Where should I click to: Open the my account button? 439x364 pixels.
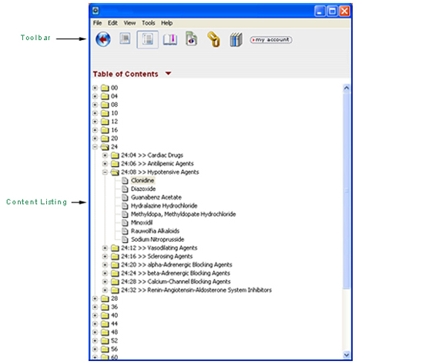tap(271, 40)
